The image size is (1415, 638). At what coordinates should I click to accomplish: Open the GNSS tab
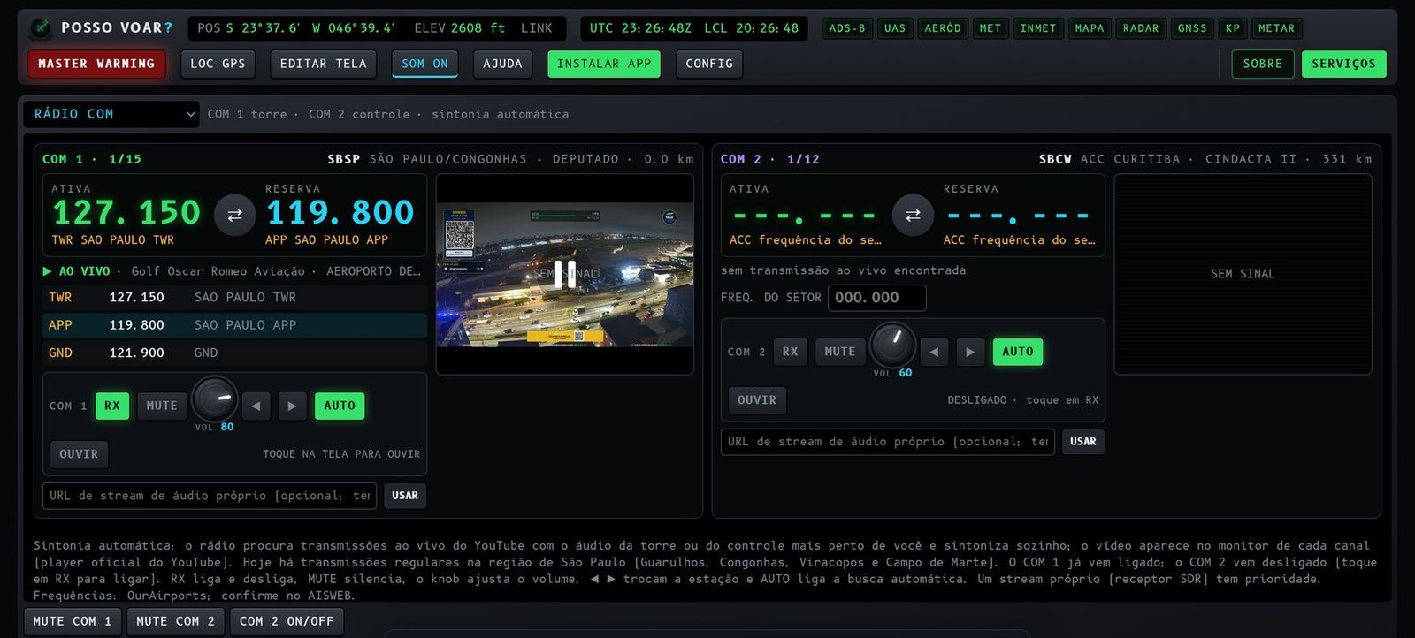click(1192, 28)
